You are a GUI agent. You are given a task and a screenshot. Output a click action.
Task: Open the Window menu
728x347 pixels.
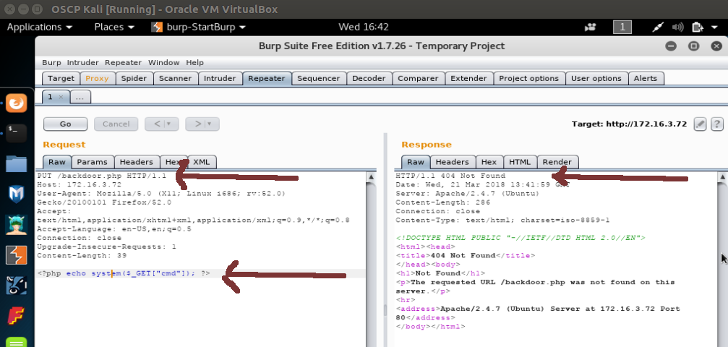click(x=163, y=62)
